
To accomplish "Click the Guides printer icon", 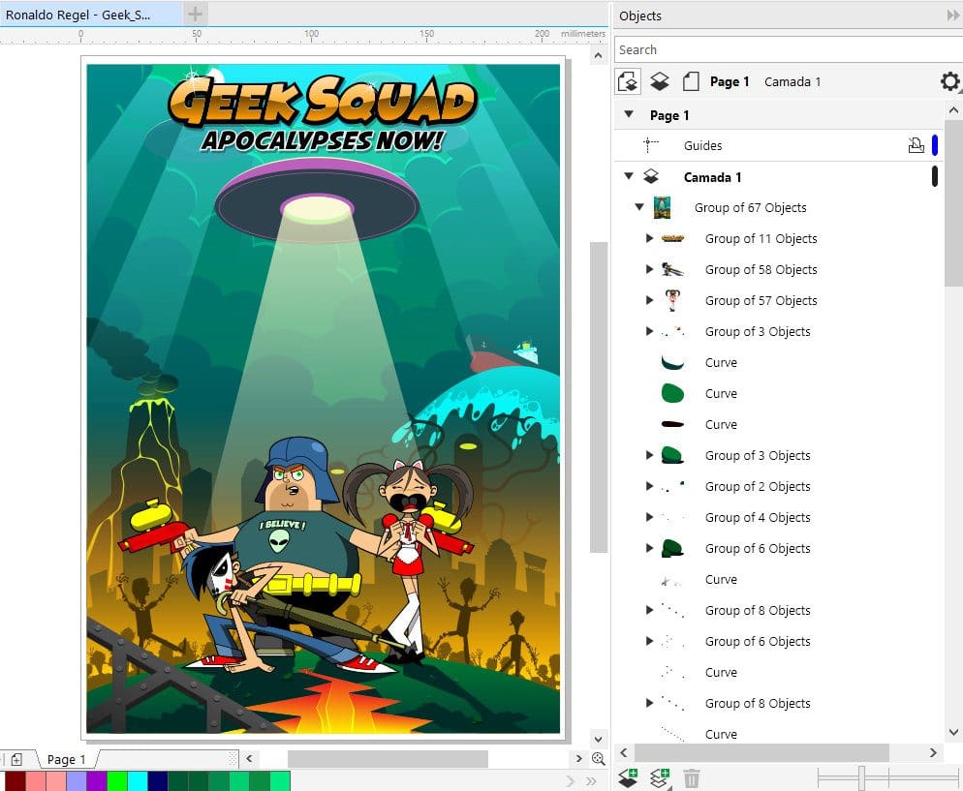I will click(x=916, y=145).
